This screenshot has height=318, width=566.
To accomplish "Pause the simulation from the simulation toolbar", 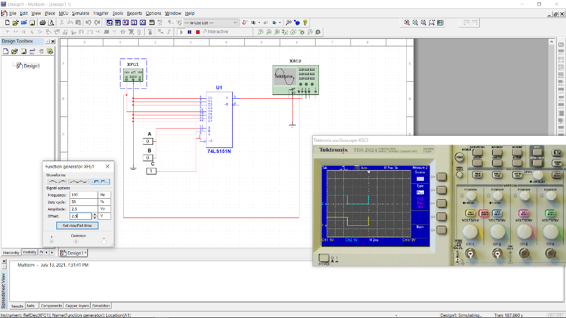I will [x=189, y=31].
